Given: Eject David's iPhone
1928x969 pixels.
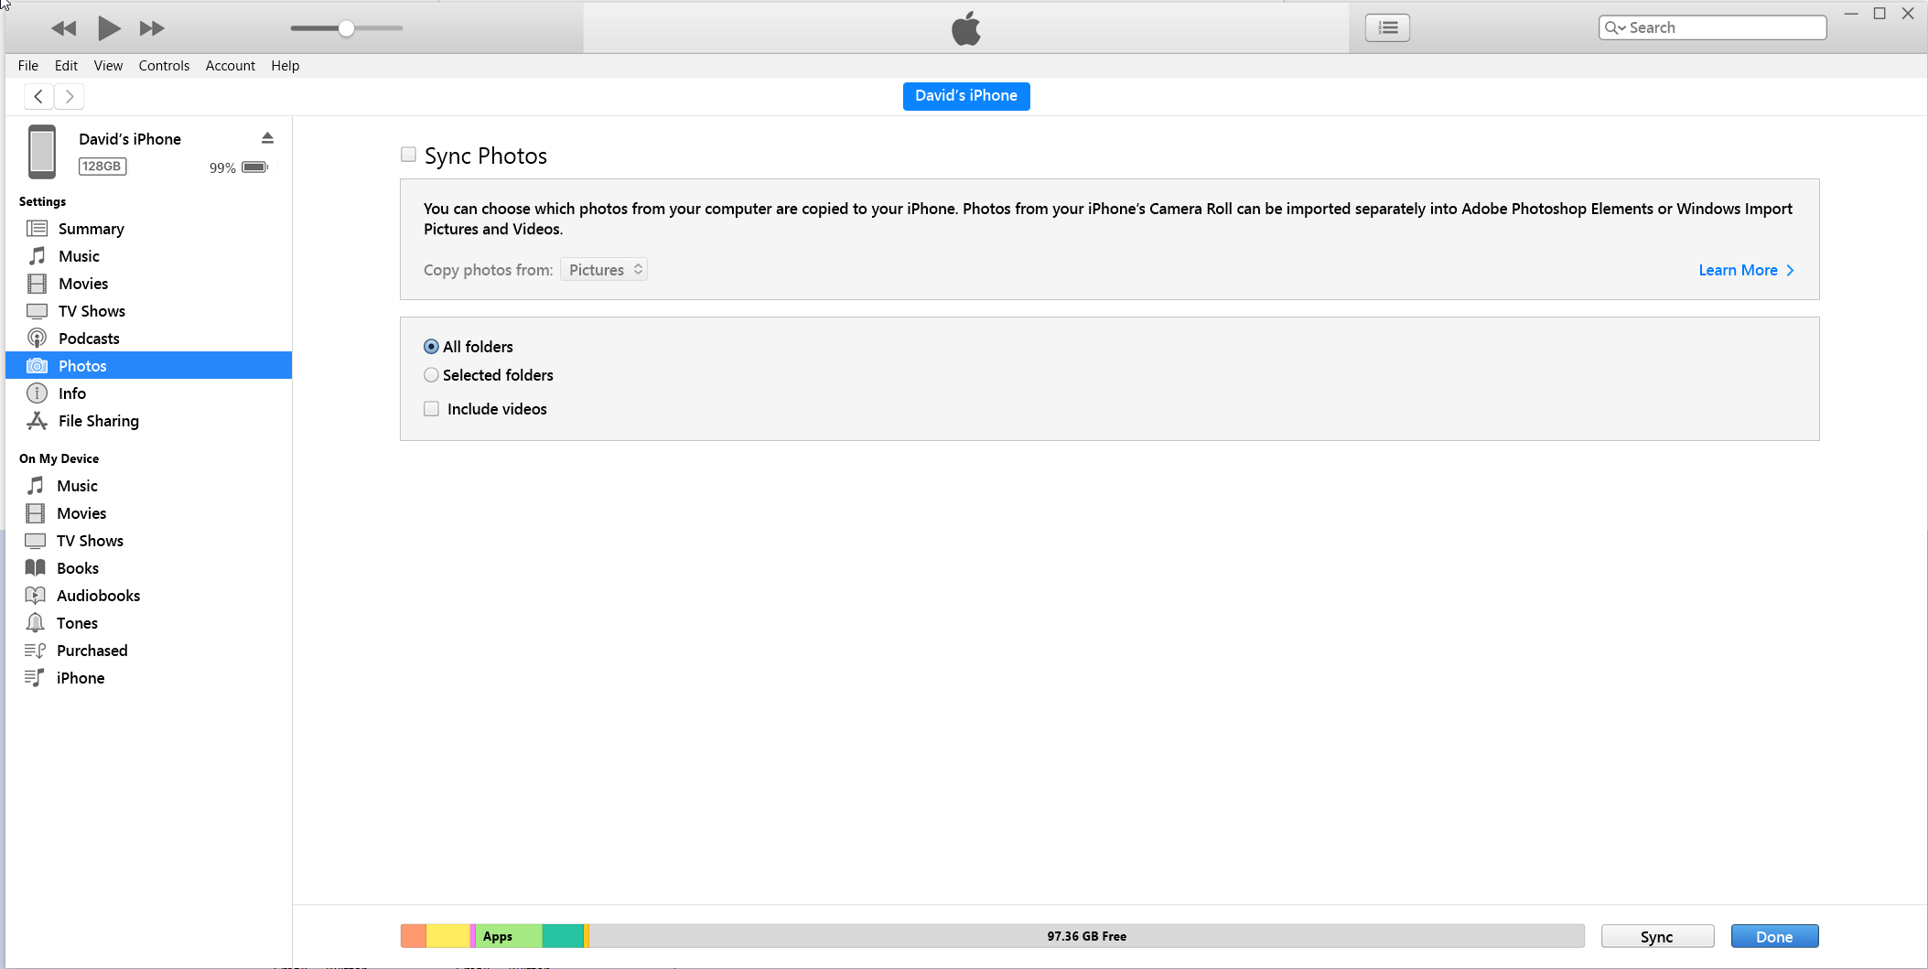Looking at the screenshot, I should [x=267, y=138].
